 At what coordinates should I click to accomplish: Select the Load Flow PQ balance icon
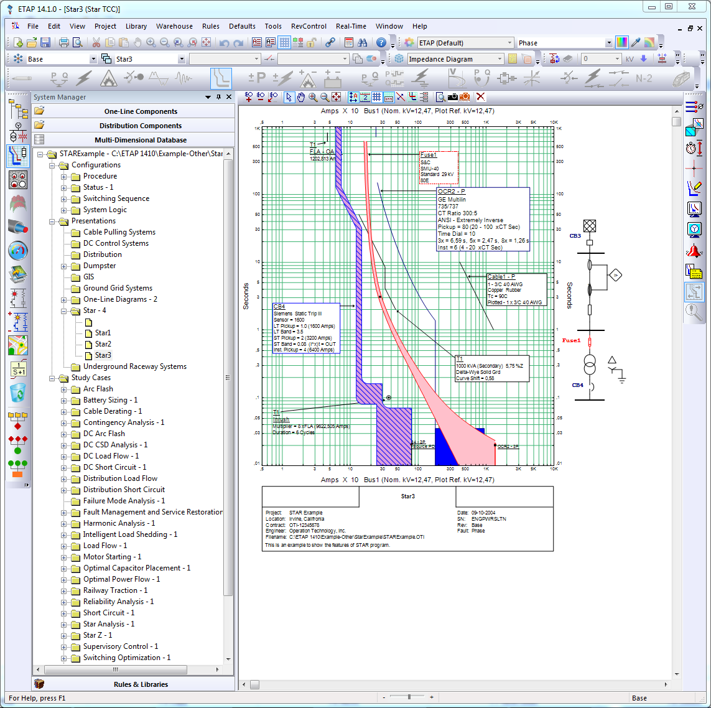[x=59, y=78]
